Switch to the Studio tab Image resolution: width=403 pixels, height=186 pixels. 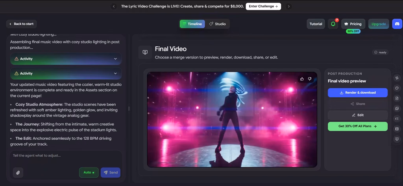click(x=217, y=24)
